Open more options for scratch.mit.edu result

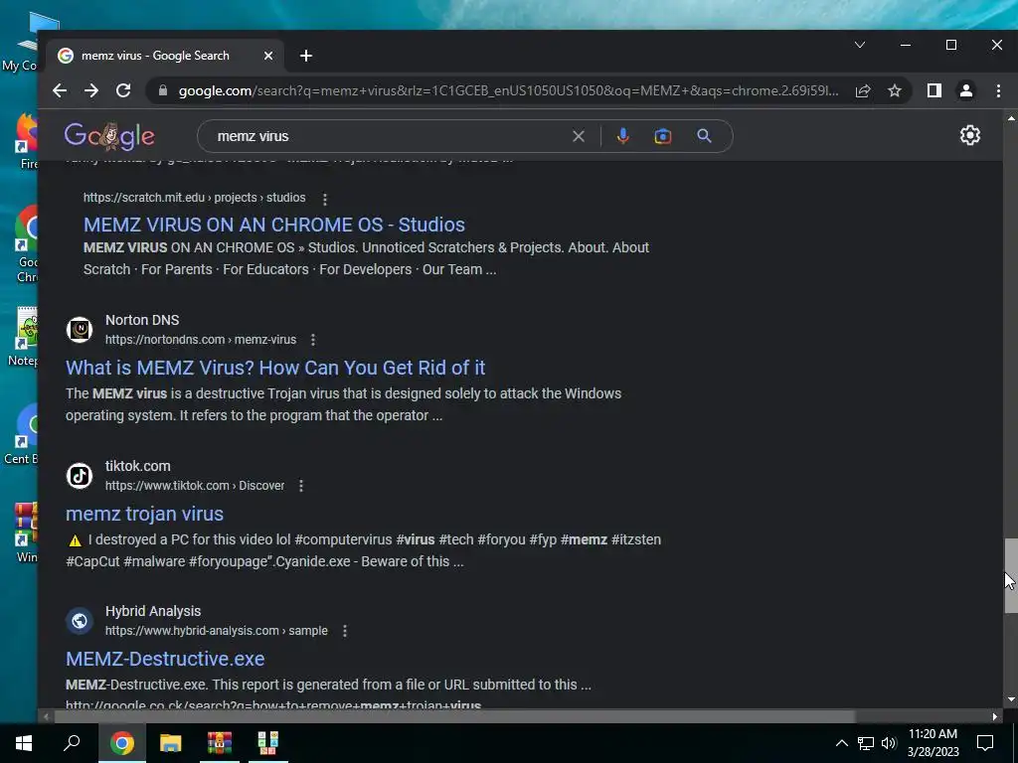point(325,199)
